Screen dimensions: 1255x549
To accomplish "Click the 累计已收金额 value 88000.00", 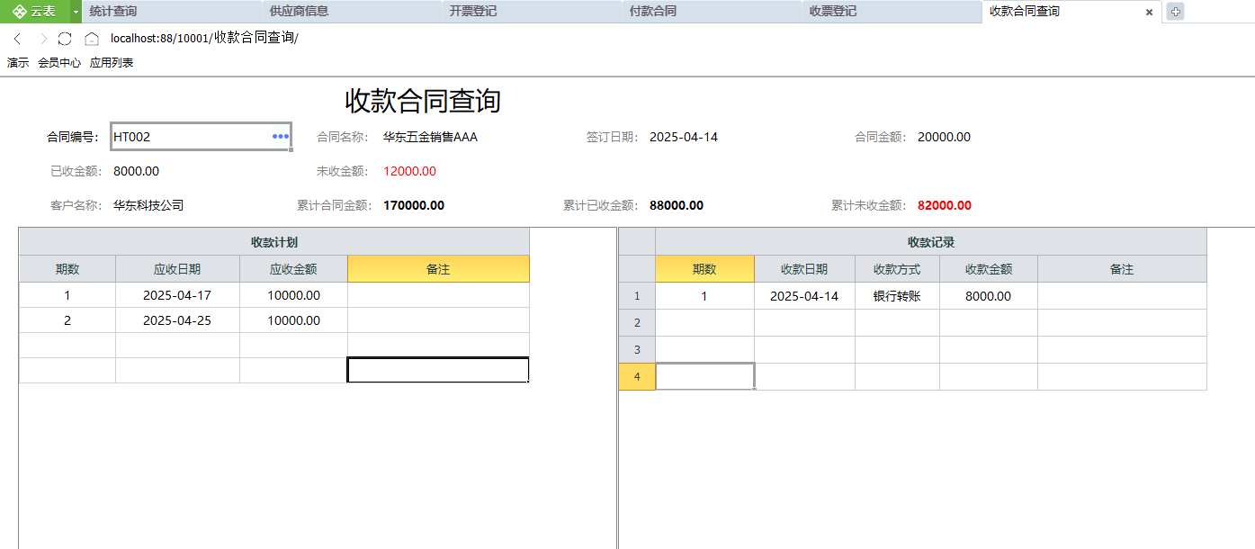I will pyautogui.click(x=677, y=205).
